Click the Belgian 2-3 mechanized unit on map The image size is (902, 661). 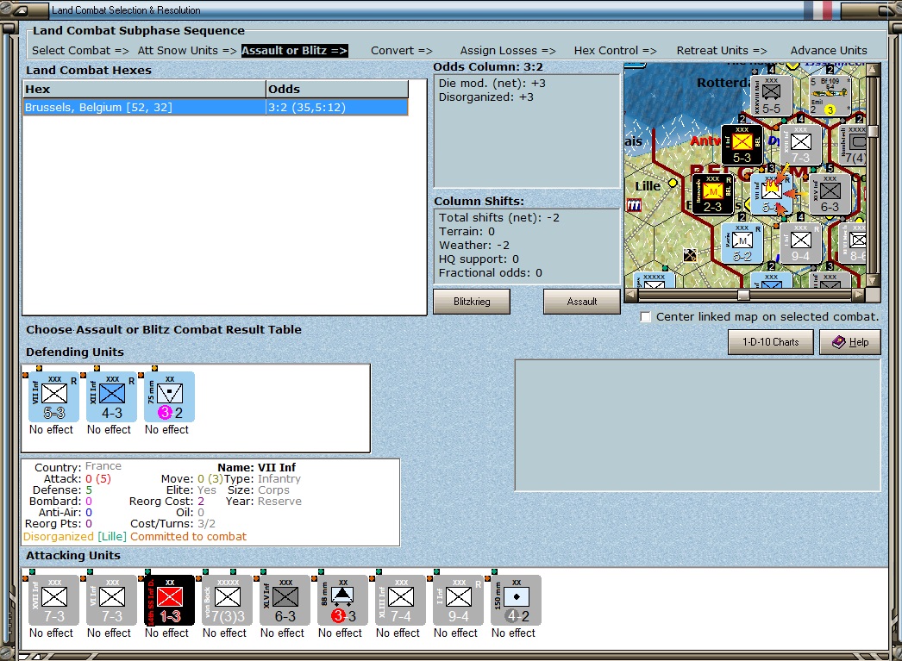tap(713, 194)
